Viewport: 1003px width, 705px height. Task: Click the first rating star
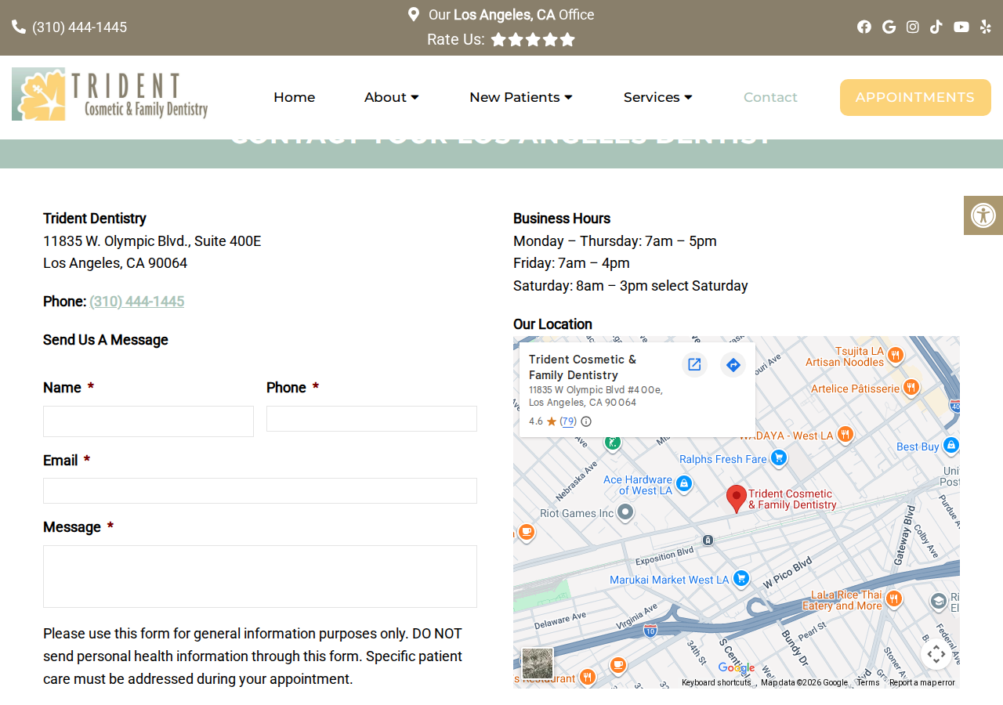(x=498, y=39)
